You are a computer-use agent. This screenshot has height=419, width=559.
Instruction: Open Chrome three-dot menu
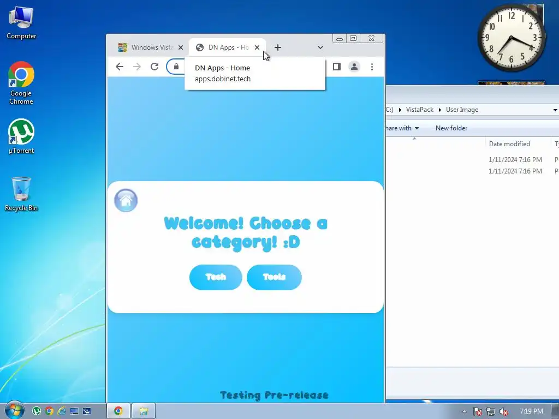[x=372, y=67]
